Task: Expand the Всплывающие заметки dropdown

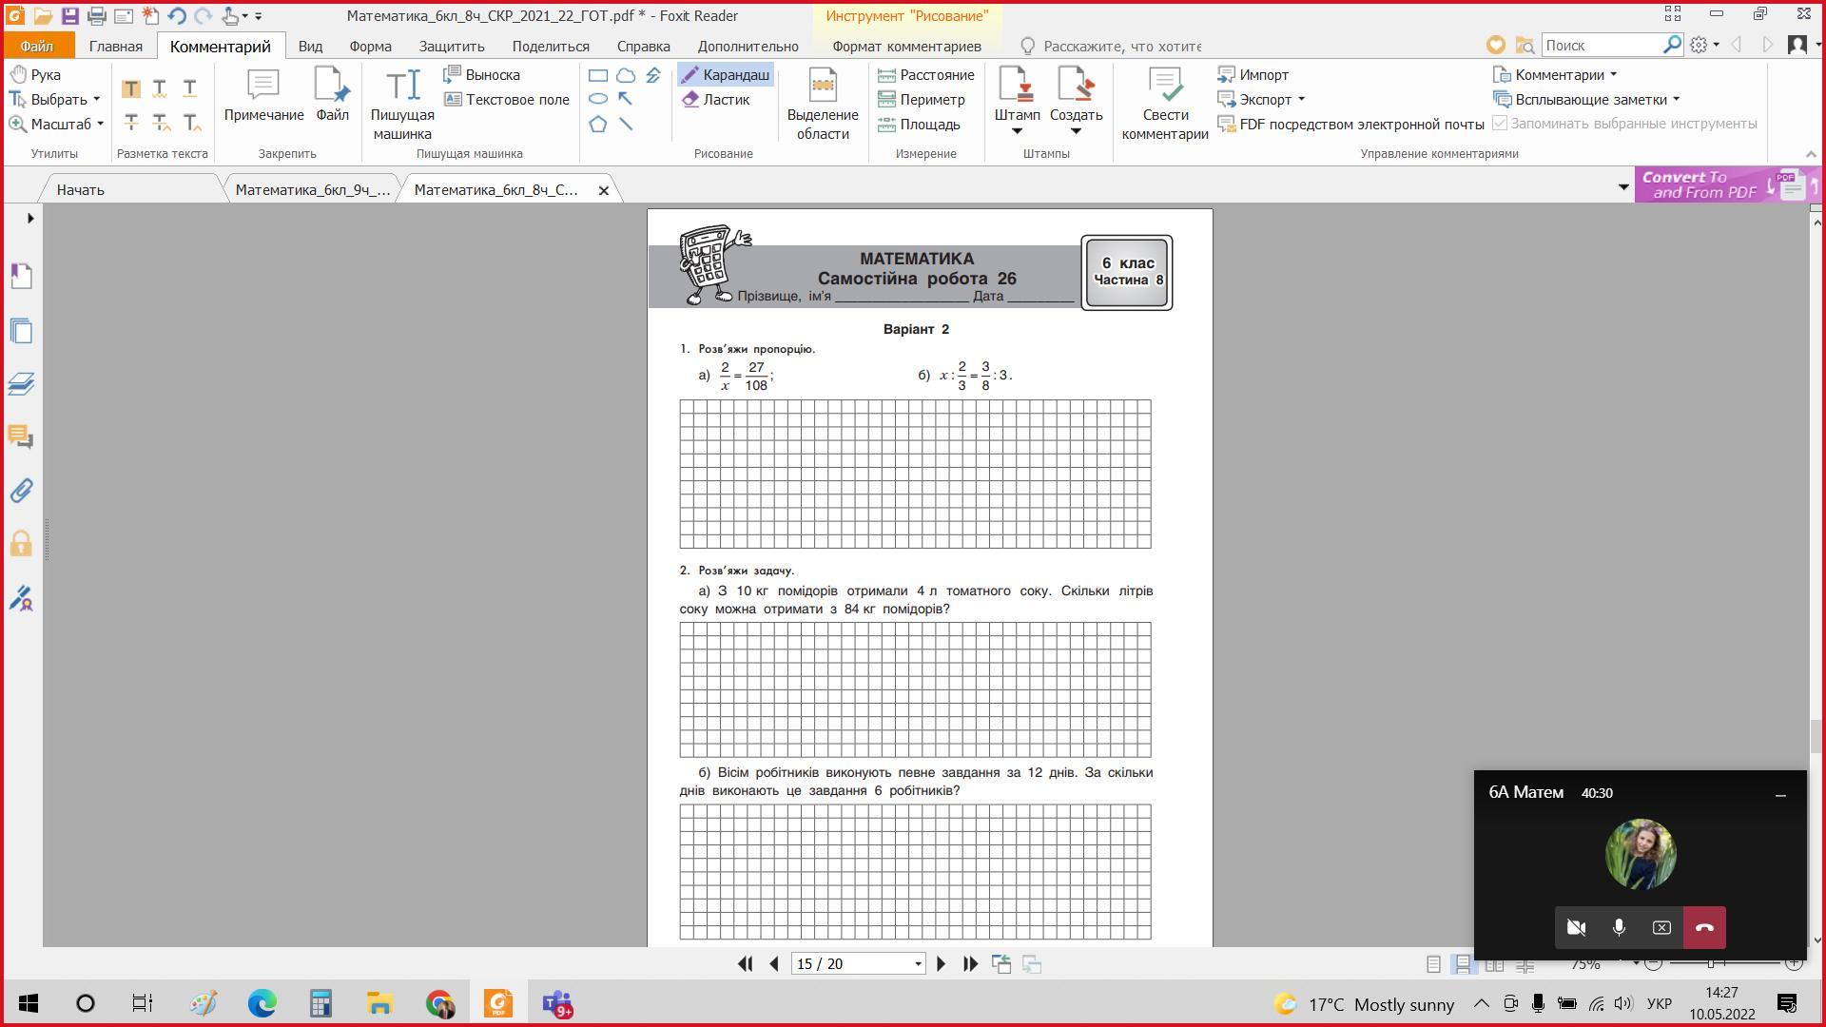Action: 1676,100
